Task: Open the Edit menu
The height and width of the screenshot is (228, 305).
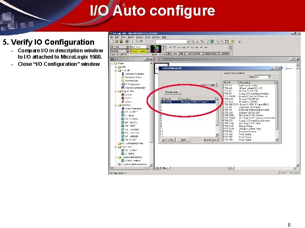Action: tap(117, 37)
